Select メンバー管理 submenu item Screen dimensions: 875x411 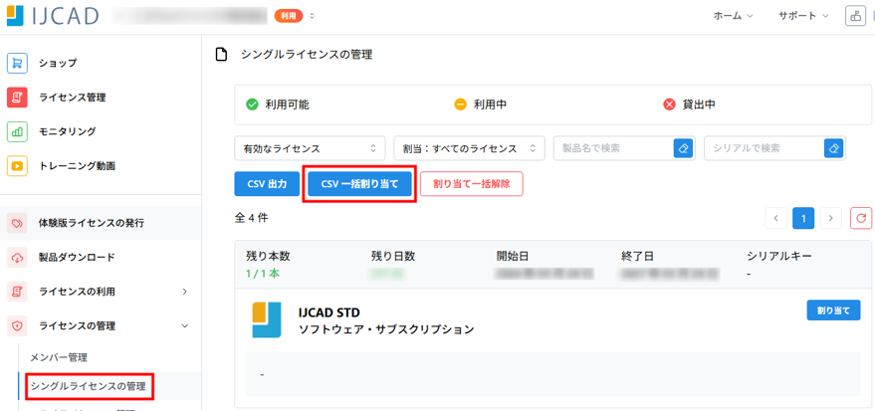(59, 357)
